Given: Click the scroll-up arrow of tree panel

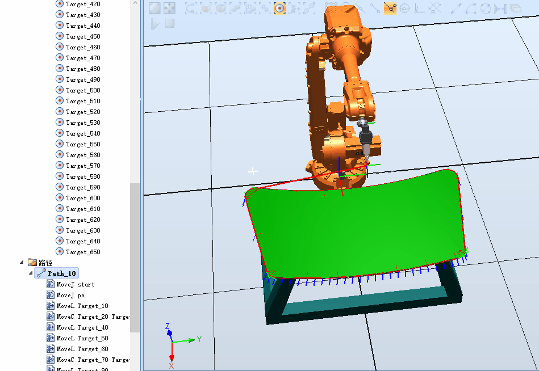Looking at the screenshot, I should coord(135,3).
